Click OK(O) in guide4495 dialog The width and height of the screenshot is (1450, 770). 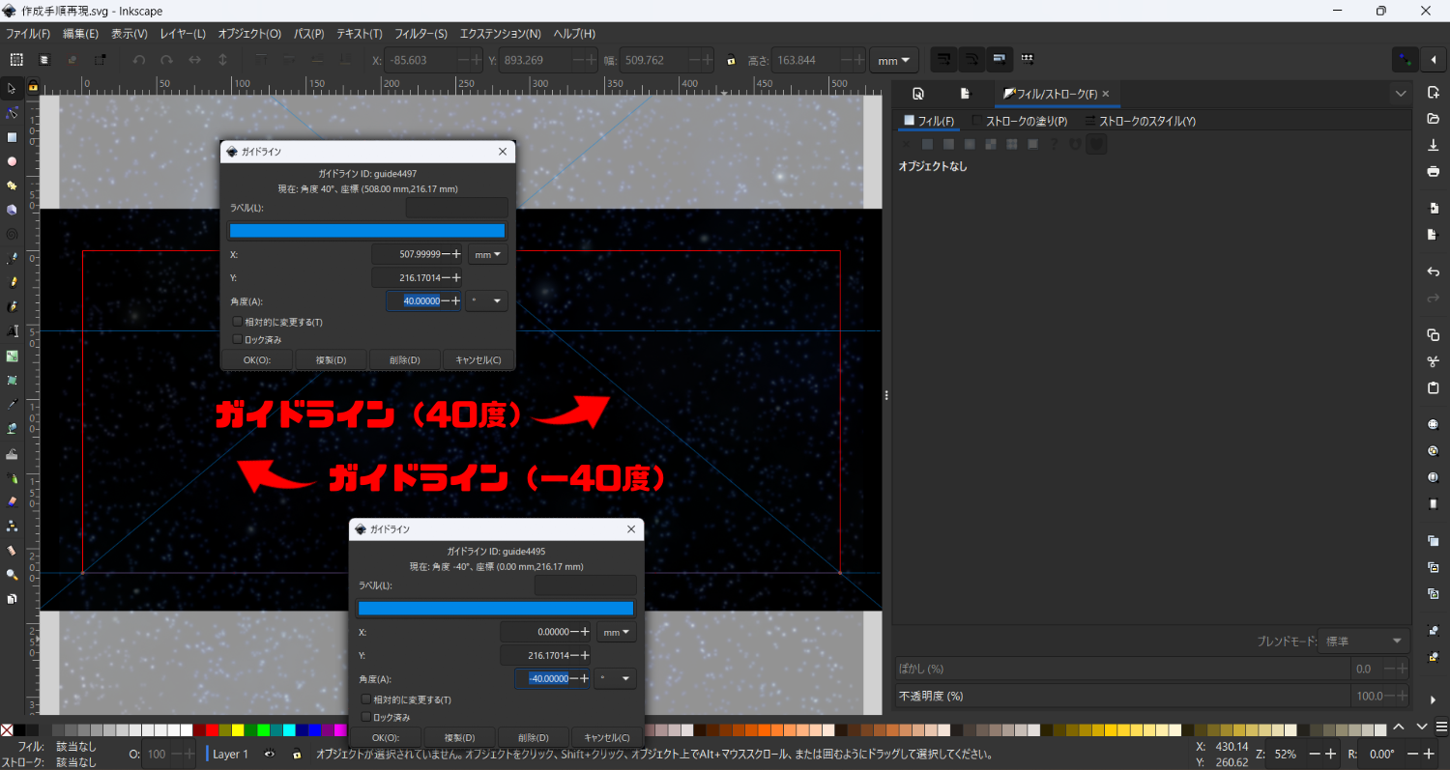coord(386,737)
